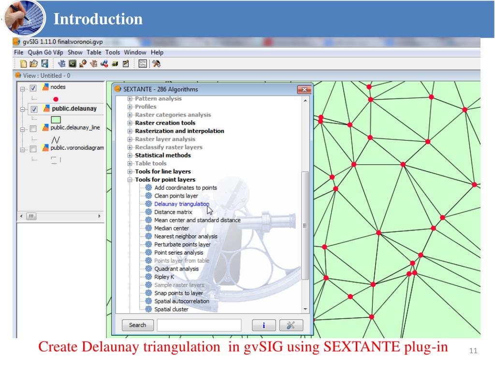The width and height of the screenshot is (495, 371).
Task: Enable the public.voronoidiagram layer checkbox
Action: point(33,149)
